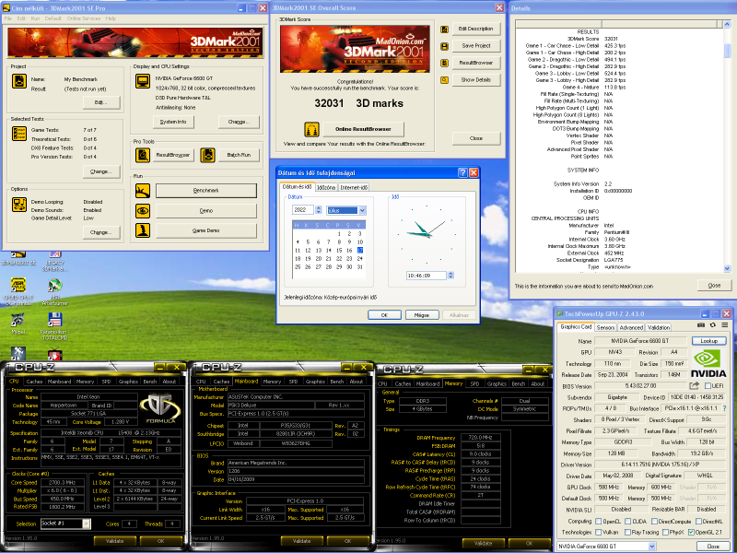The height and width of the screenshot is (553, 737).
Task: Click the eye icon beside the Demo button
Action: [143, 211]
